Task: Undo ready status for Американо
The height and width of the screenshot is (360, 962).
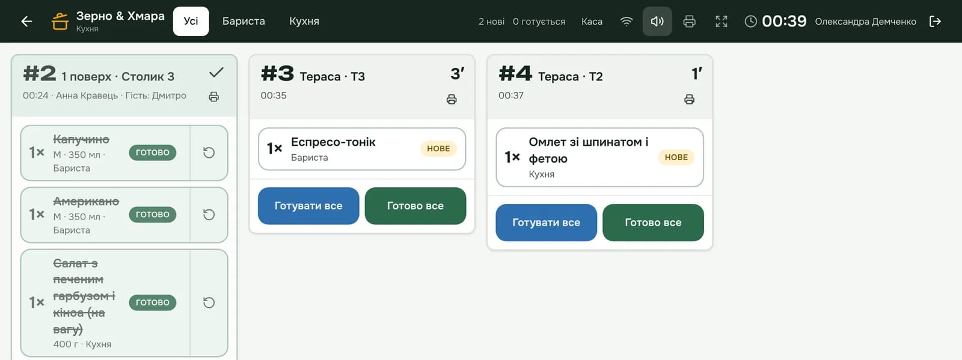Action: (x=209, y=214)
